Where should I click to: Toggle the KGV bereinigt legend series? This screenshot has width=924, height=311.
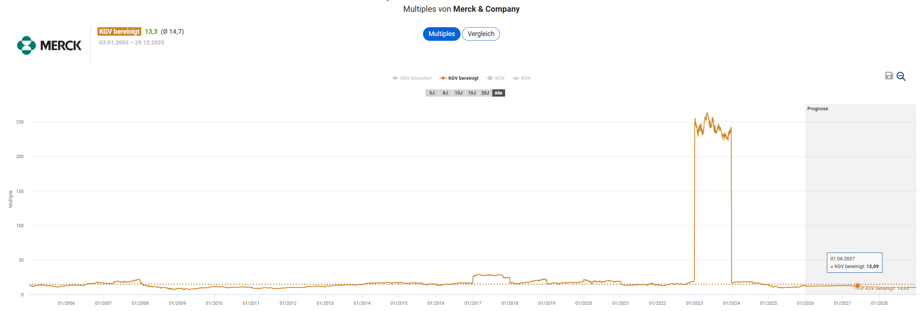point(459,78)
